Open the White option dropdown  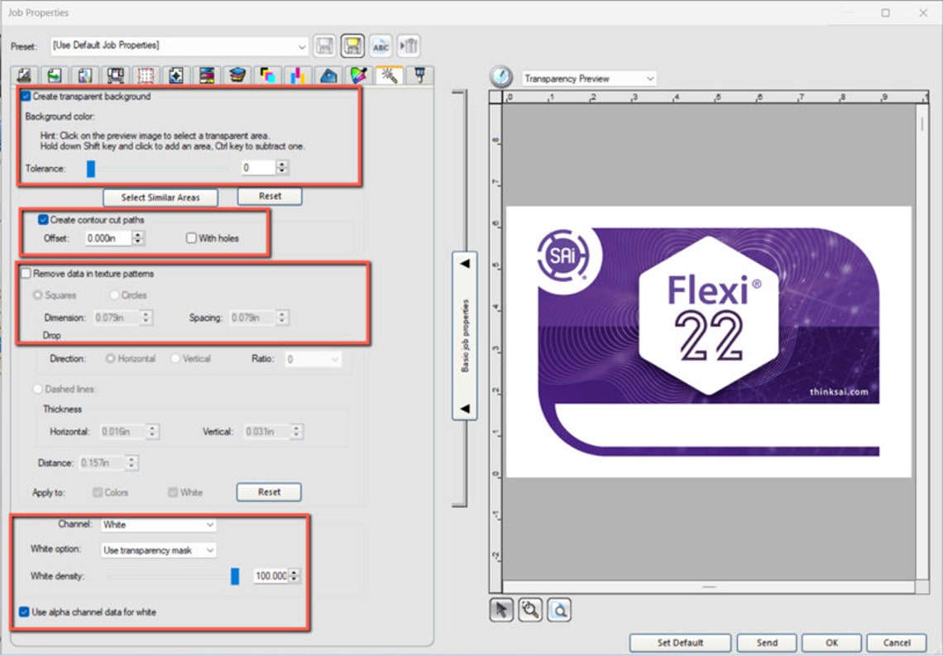[209, 550]
